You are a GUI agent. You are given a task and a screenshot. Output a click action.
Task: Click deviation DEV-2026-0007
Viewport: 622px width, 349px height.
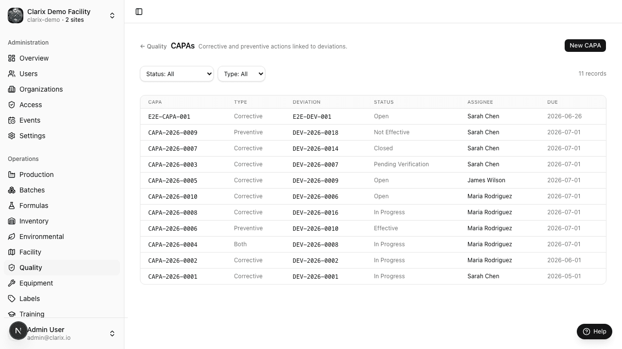315,164
